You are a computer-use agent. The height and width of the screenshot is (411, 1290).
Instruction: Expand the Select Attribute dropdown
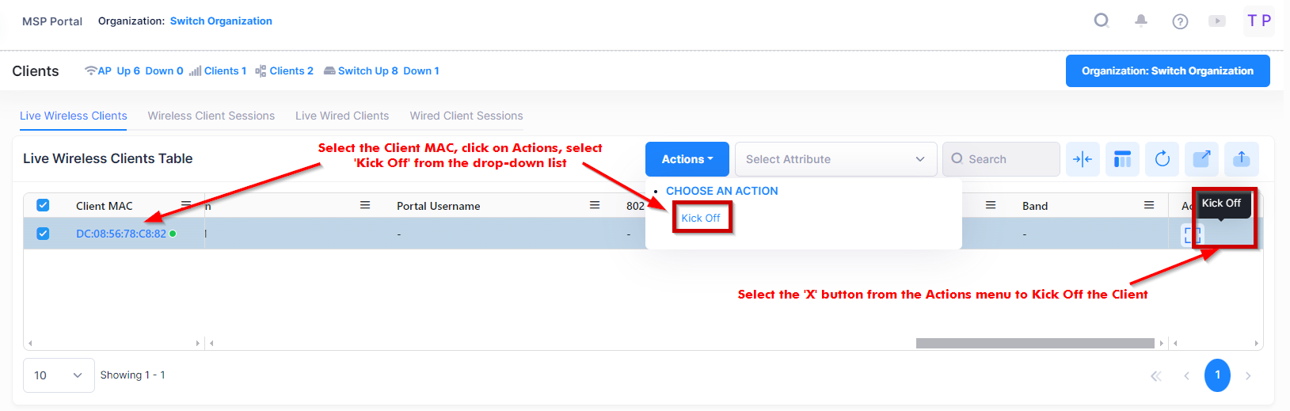tap(835, 159)
